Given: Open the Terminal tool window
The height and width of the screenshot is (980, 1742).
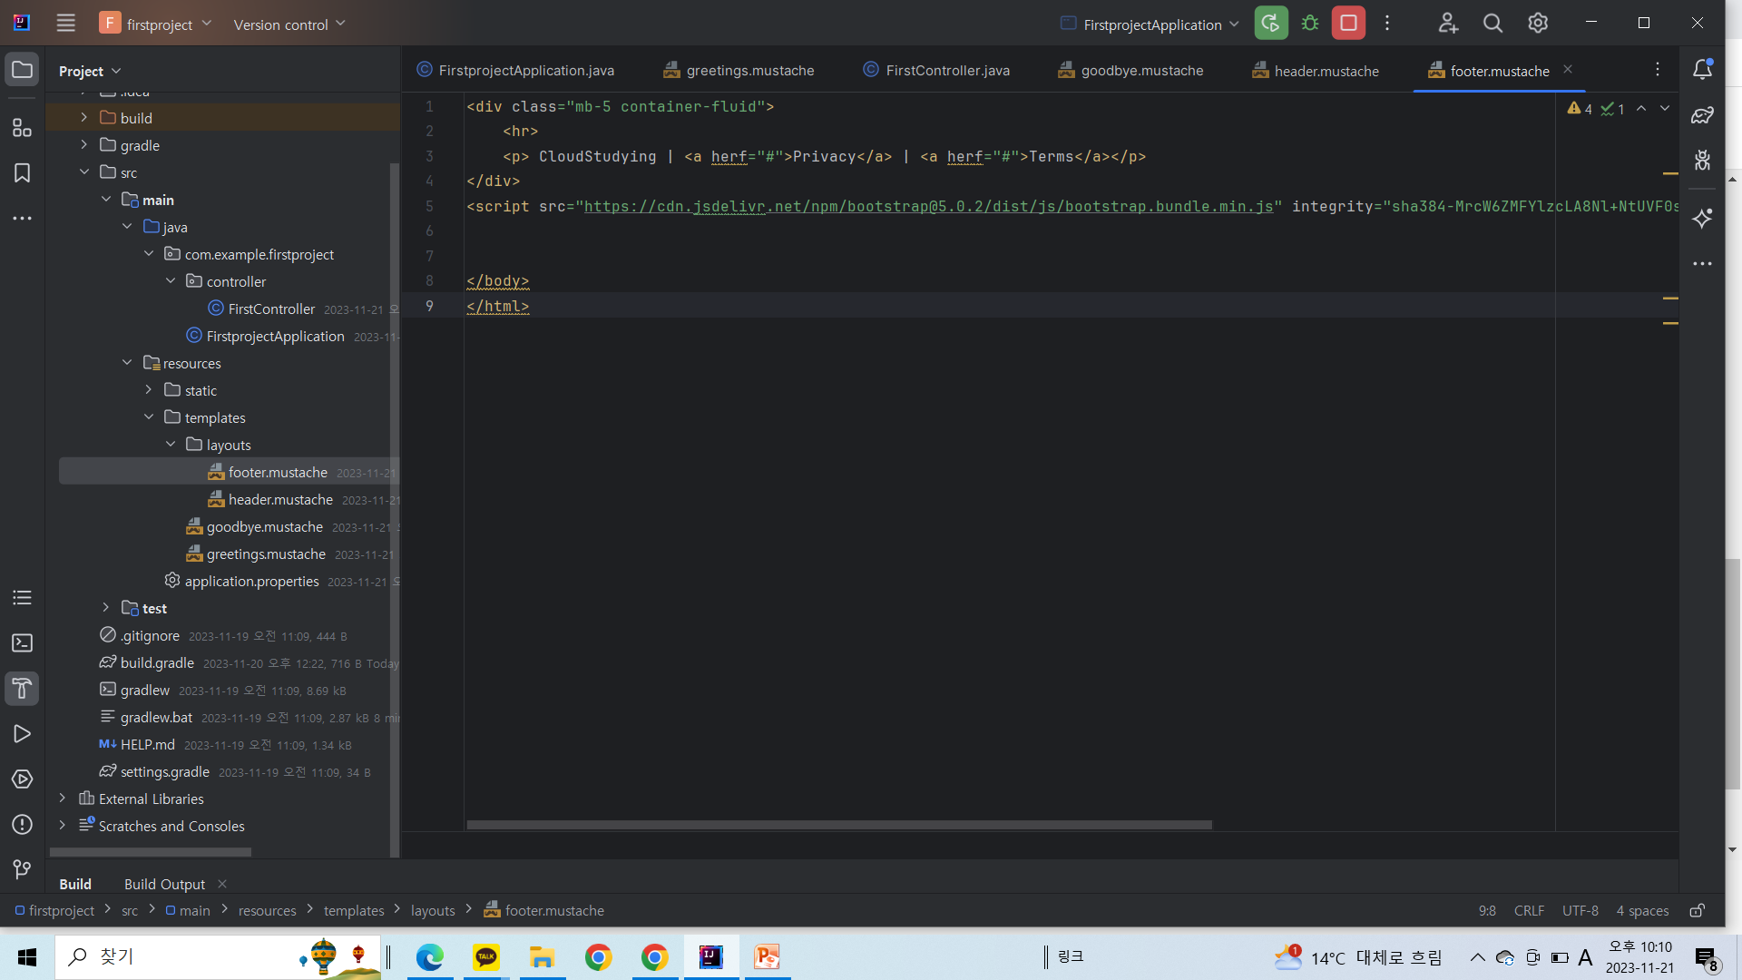Looking at the screenshot, I should click(22, 643).
